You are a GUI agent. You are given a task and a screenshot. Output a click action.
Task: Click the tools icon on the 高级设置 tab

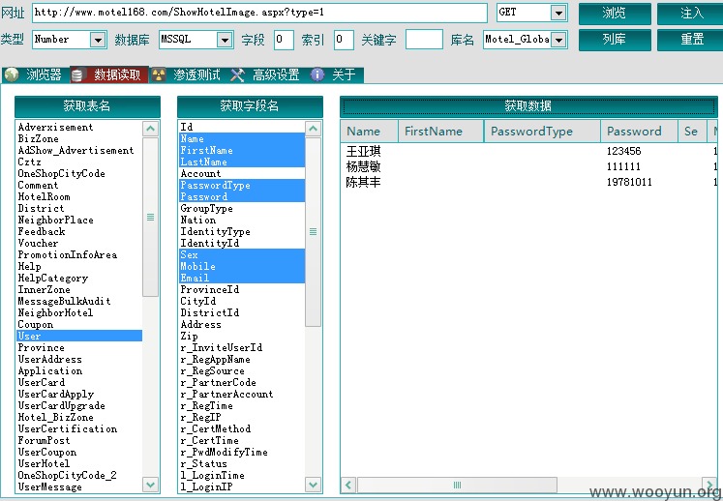[237, 74]
